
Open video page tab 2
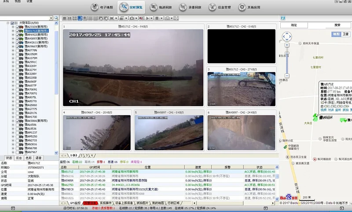81,155
